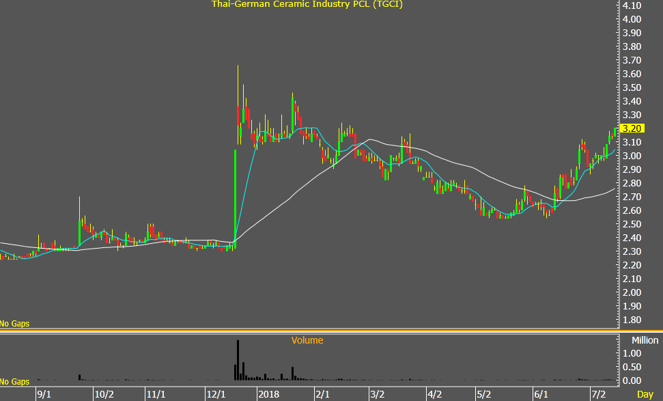Screen dimensions: 663x401
Task: Click the tall green December breakout candle
Action: click(x=235, y=199)
